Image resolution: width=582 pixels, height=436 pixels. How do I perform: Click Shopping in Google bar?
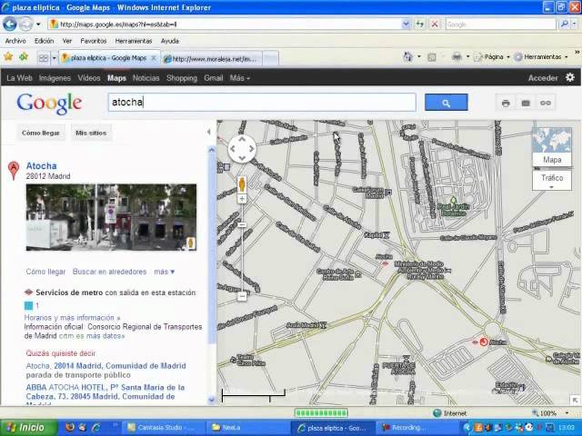click(x=182, y=78)
